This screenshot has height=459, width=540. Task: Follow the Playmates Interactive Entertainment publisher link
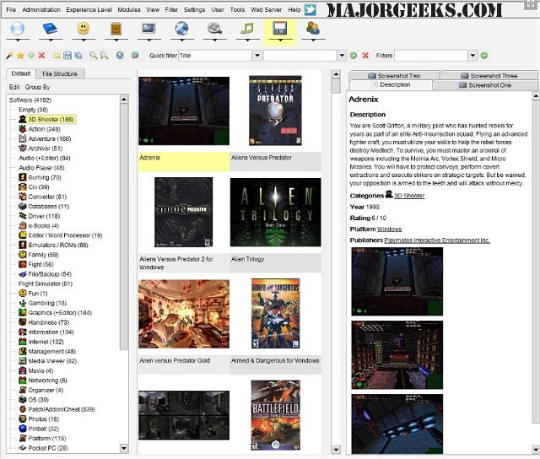(x=437, y=240)
